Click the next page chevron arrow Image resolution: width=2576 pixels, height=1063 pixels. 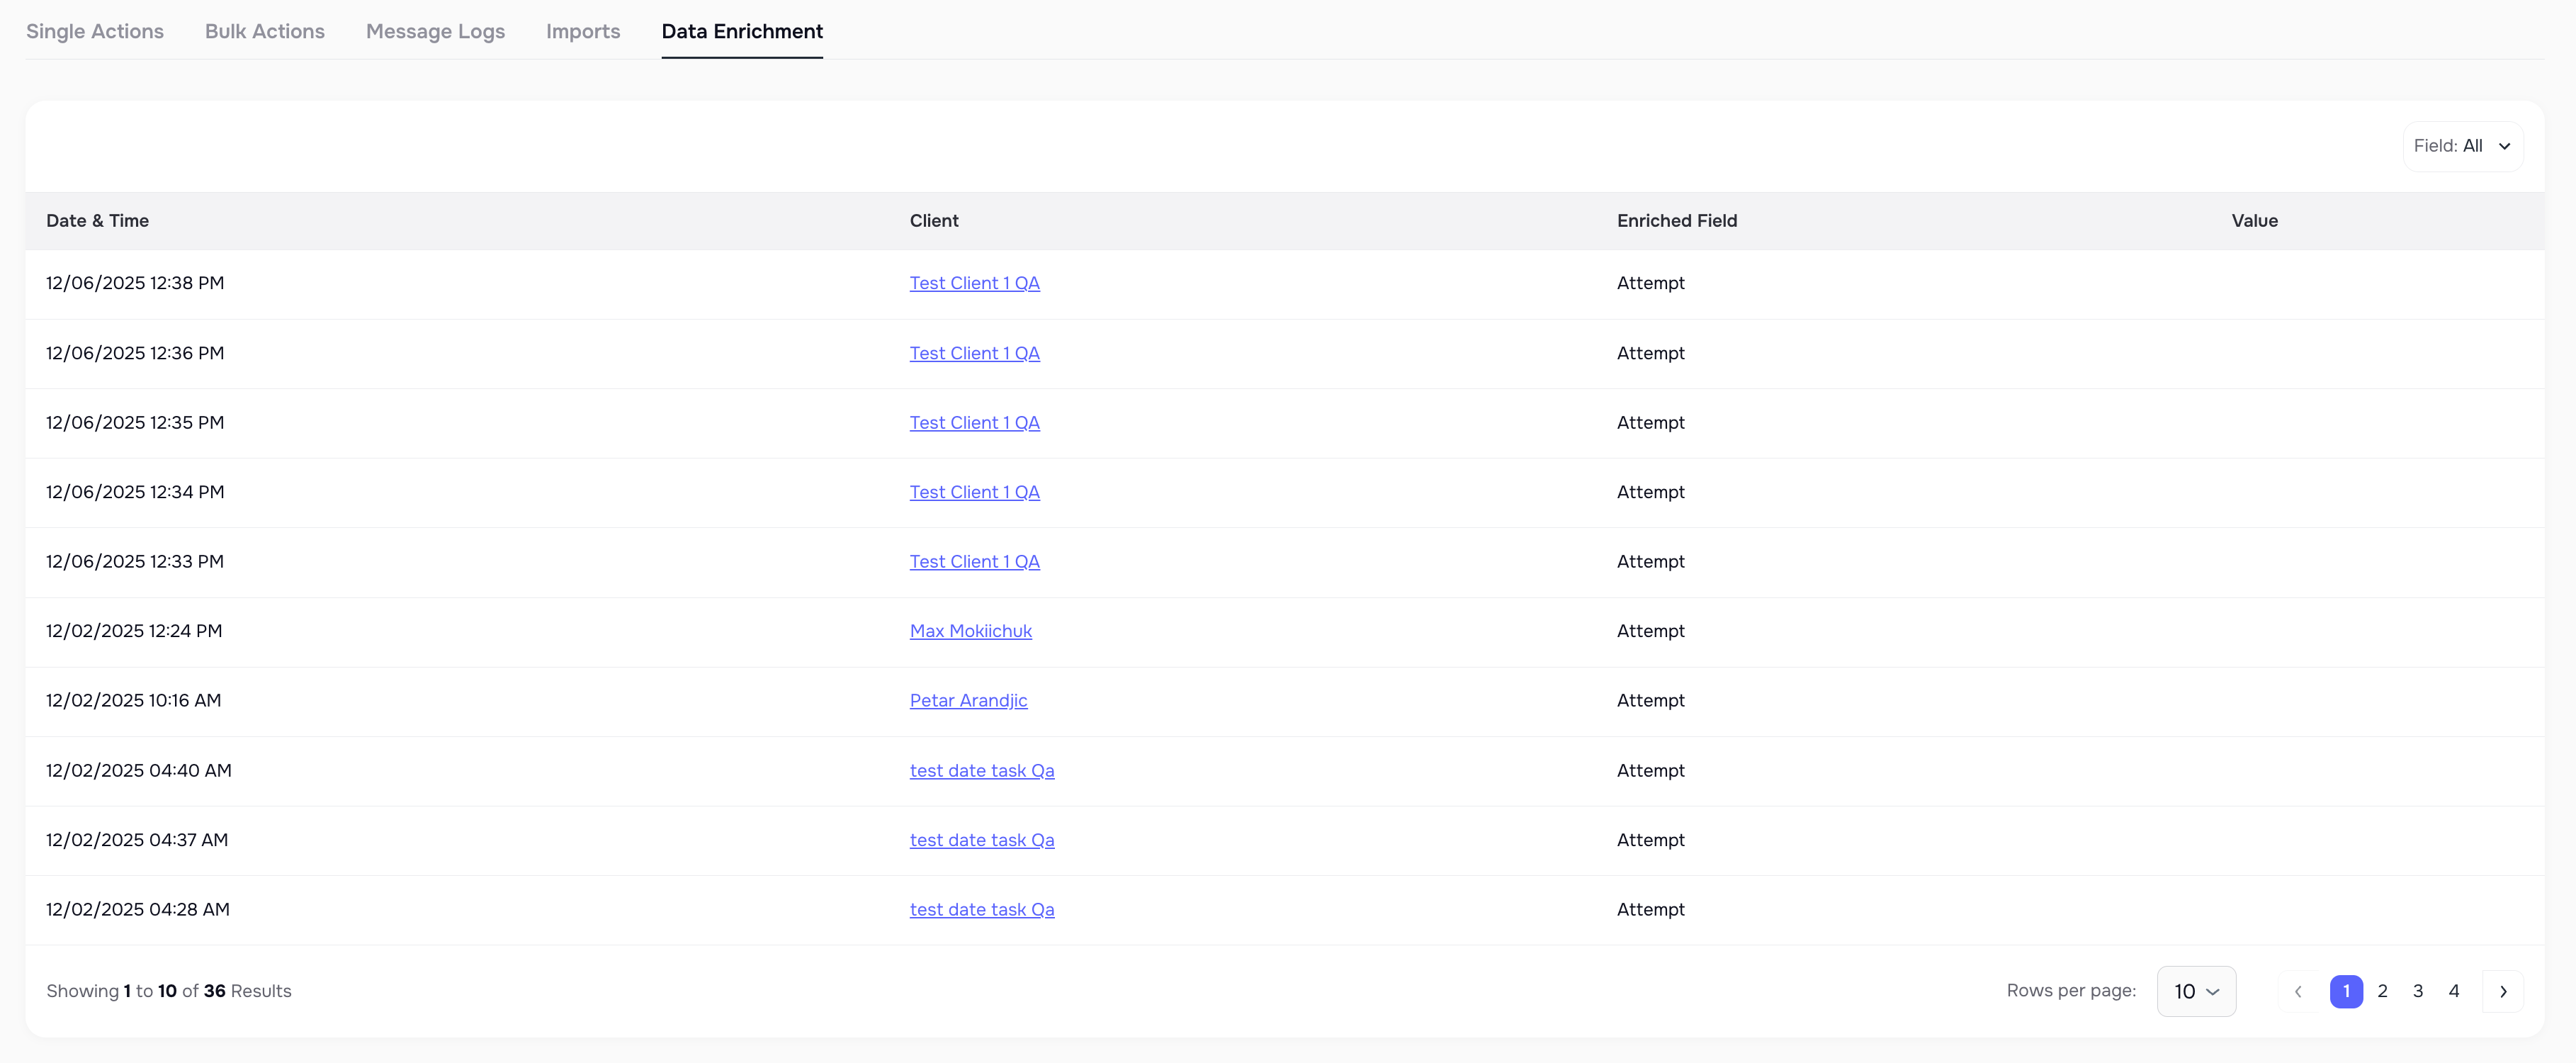2504,991
